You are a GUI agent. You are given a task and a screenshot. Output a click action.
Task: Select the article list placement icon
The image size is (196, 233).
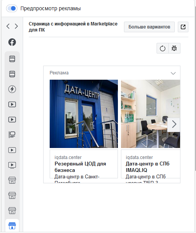coord(12,135)
